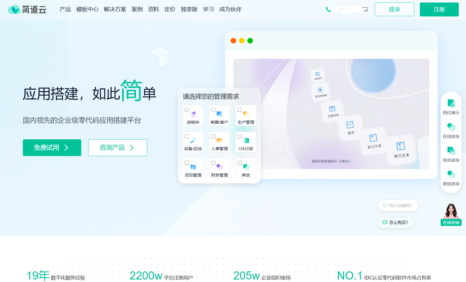
Task: Click the 有人对接吗? chat prompt
Action: (x=398, y=206)
